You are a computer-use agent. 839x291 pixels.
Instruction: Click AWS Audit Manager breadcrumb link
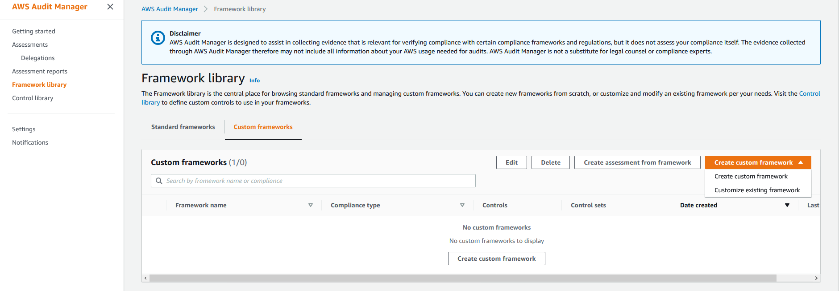tap(170, 9)
